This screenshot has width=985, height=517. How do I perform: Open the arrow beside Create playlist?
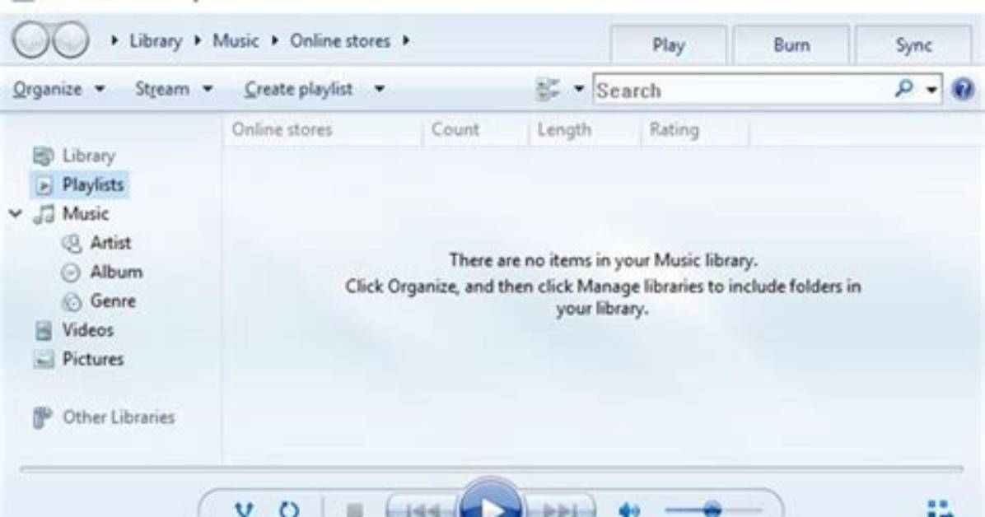click(x=380, y=89)
